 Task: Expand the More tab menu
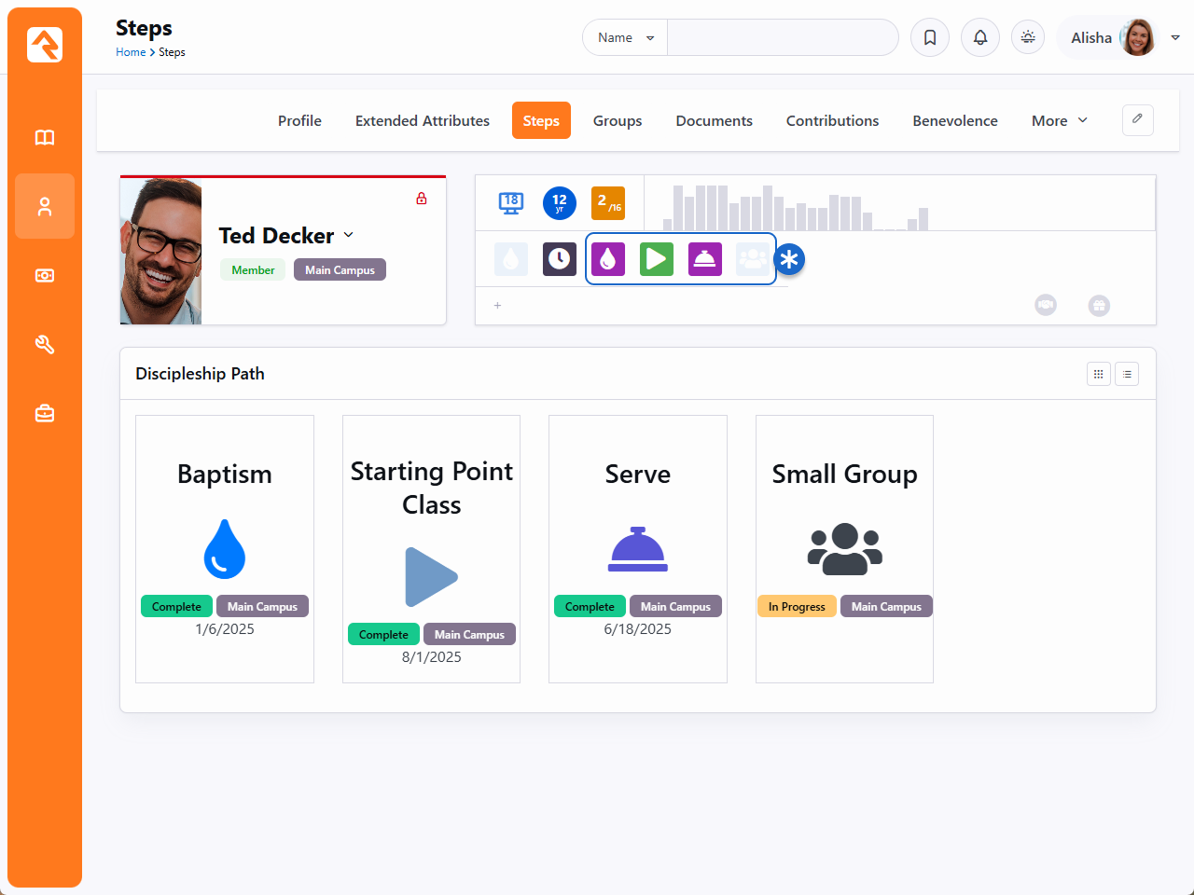point(1059,120)
